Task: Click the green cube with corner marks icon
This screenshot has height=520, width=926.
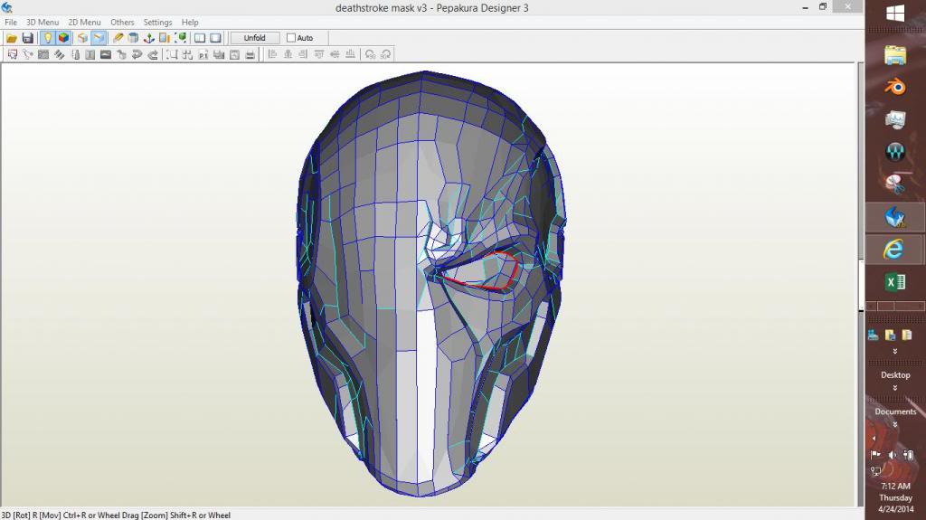Action: tap(181, 38)
